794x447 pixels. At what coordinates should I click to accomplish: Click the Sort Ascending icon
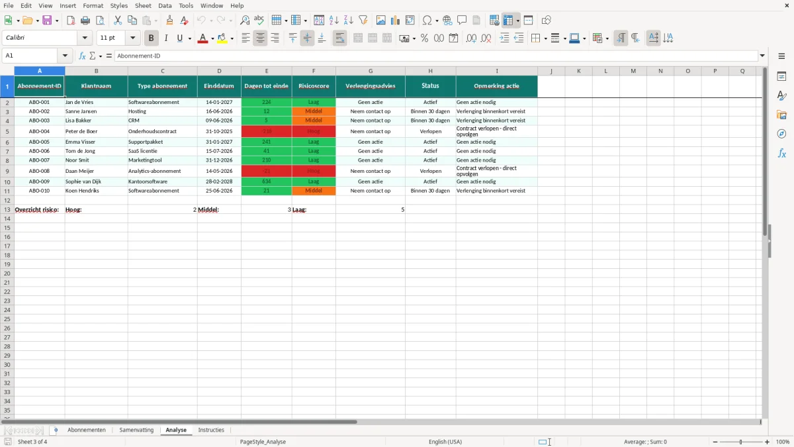coord(334,21)
